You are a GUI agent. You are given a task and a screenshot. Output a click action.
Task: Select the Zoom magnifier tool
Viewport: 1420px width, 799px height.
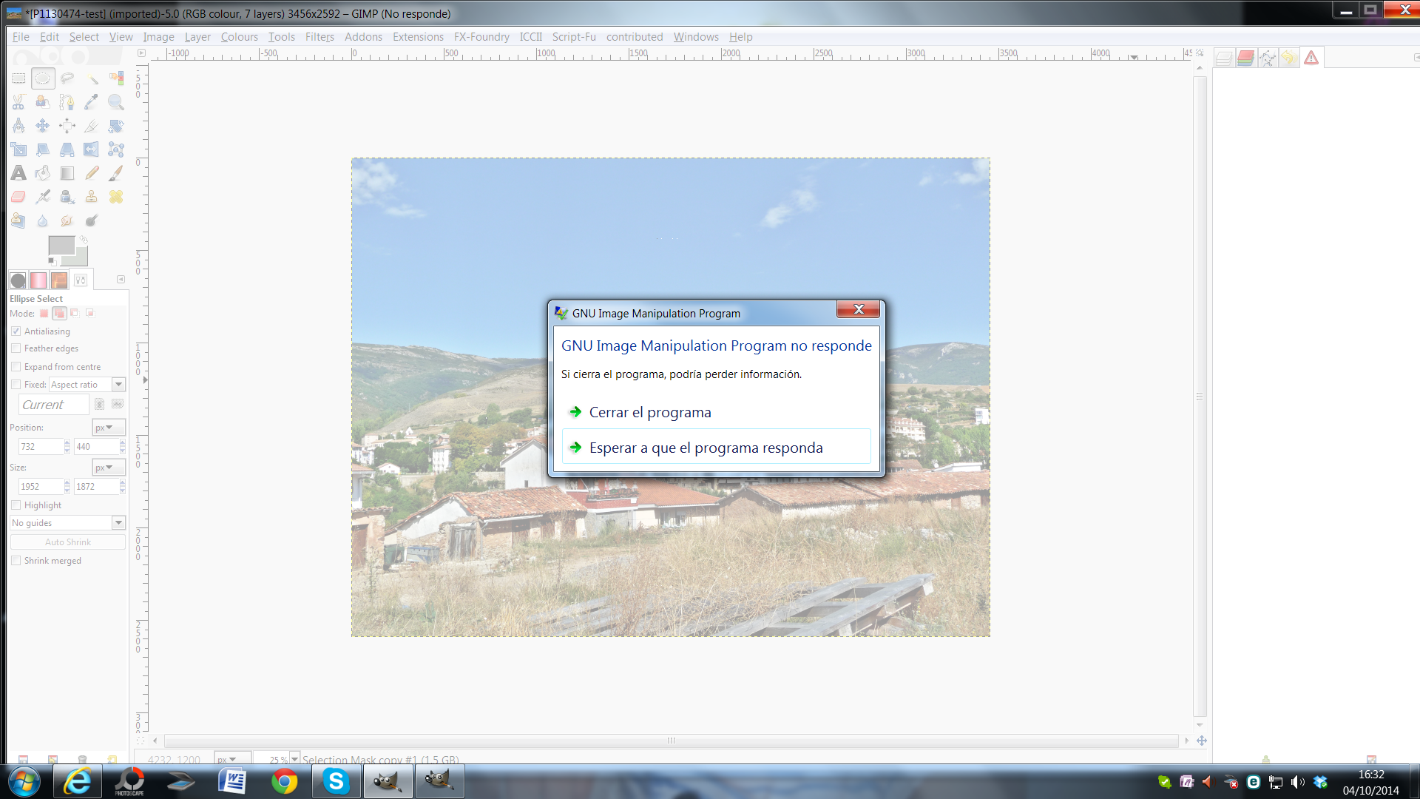point(116,102)
